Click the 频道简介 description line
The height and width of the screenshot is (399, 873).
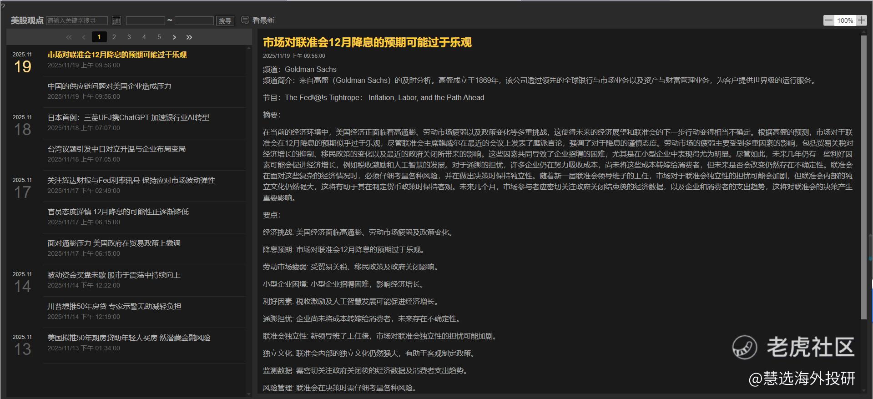540,80
